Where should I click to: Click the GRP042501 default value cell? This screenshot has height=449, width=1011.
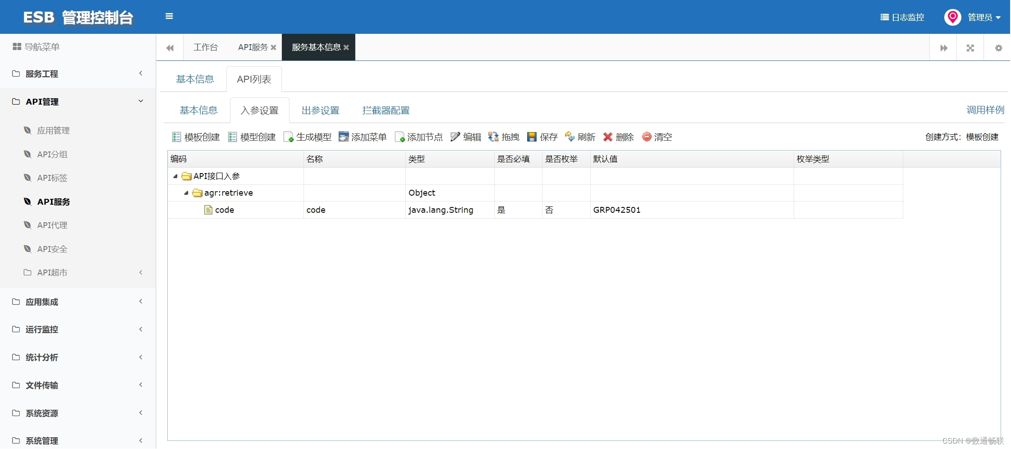[x=692, y=210]
